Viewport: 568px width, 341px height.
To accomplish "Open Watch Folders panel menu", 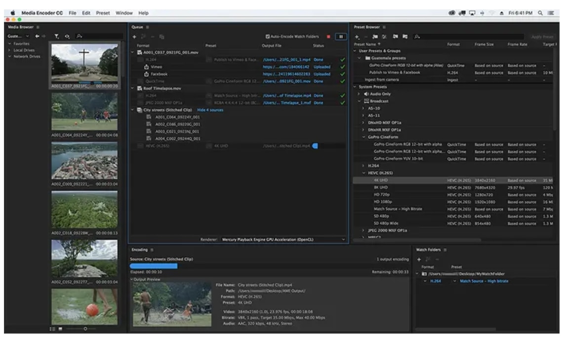I will coord(445,250).
